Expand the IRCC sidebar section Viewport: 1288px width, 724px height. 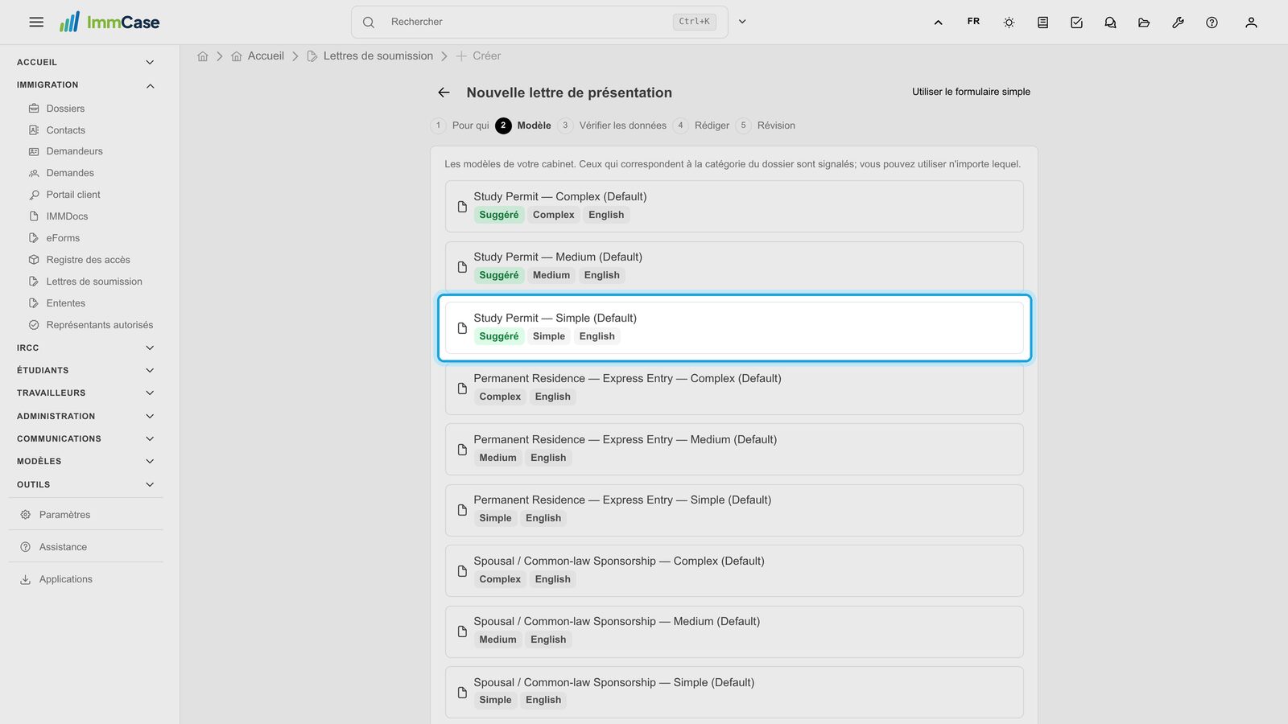coord(85,348)
